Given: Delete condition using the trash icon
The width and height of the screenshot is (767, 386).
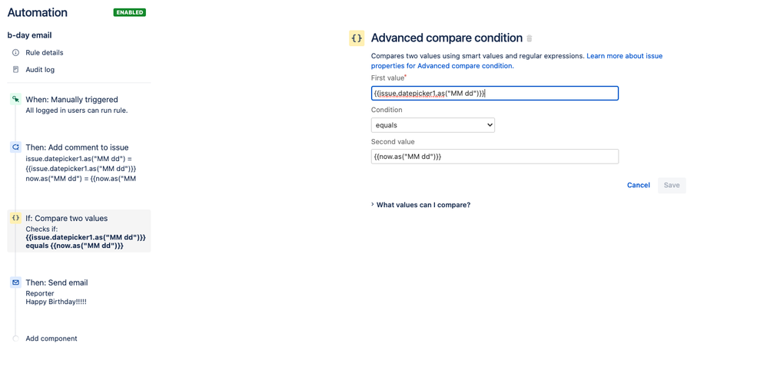Looking at the screenshot, I should coord(530,38).
